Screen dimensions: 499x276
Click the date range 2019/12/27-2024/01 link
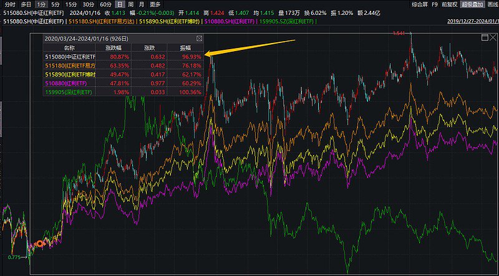tap(473, 21)
